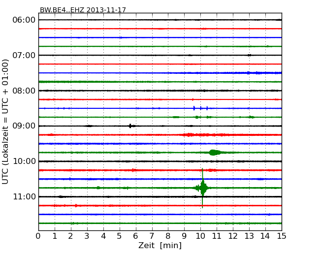
Task: Click the 8 tick label on the x-axis
Action: [168, 236]
